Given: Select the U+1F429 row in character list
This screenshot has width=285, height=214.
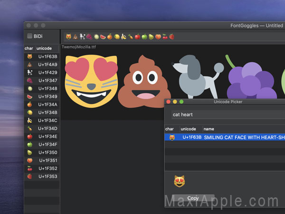Looking at the screenshot, I should click(42, 73).
